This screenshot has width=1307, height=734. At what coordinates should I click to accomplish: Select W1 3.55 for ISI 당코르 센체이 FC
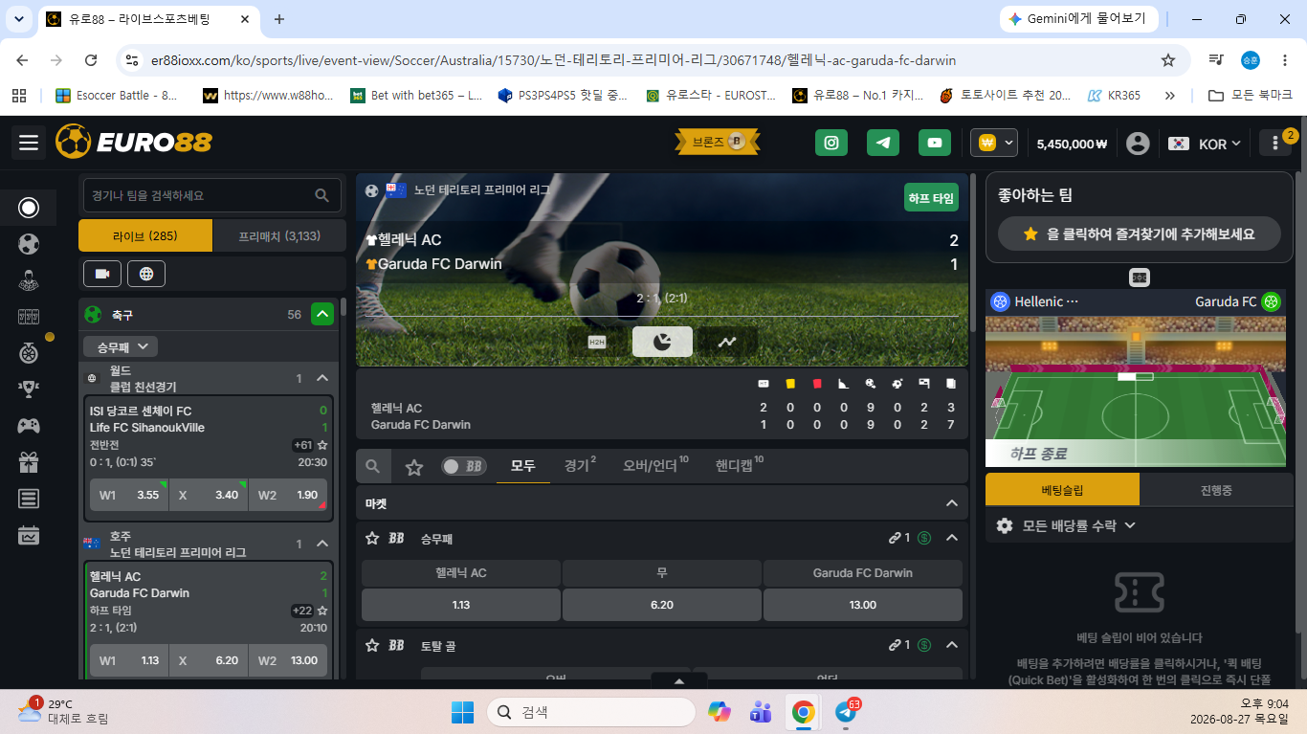[x=129, y=495]
